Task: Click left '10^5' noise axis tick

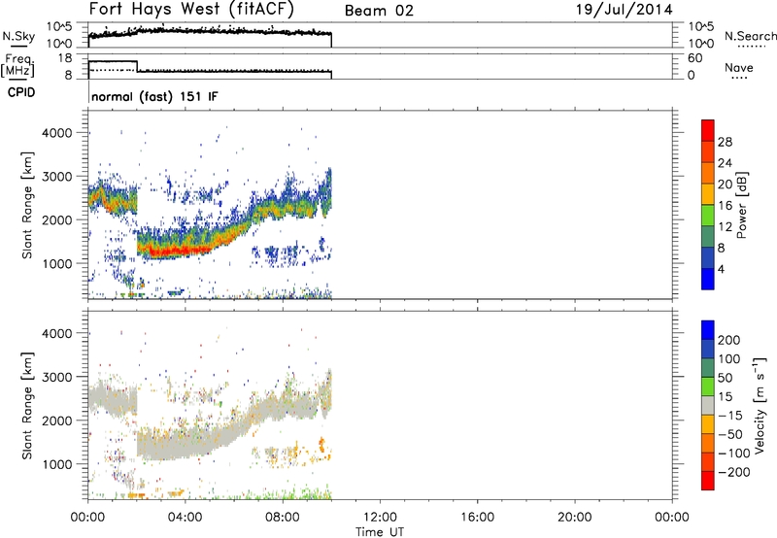Action: (x=60, y=26)
